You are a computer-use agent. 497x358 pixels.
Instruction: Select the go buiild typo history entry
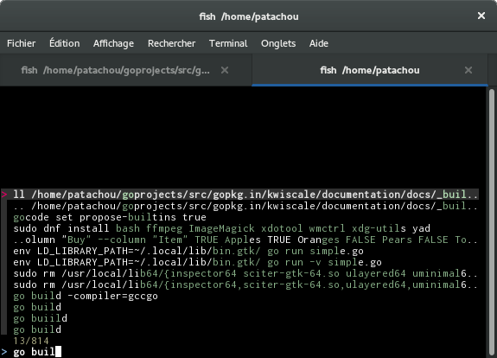coord(40,318)
